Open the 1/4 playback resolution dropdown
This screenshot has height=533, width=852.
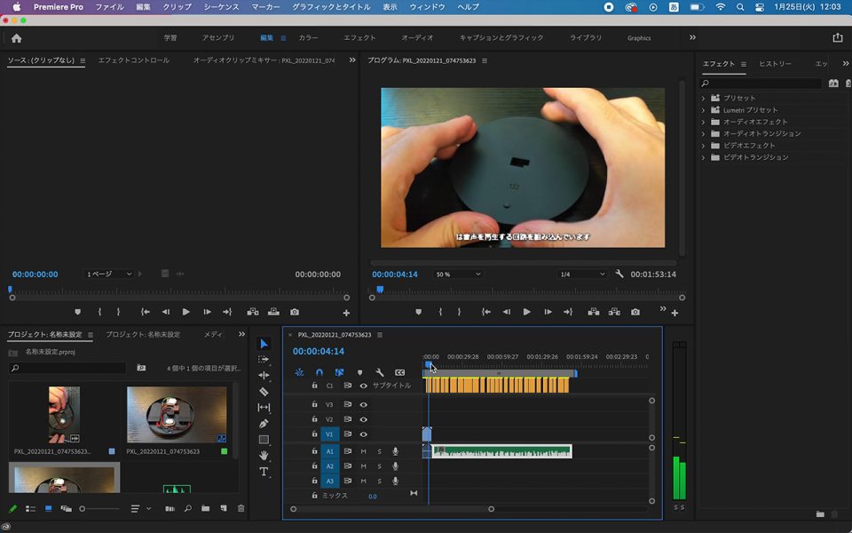581,274
